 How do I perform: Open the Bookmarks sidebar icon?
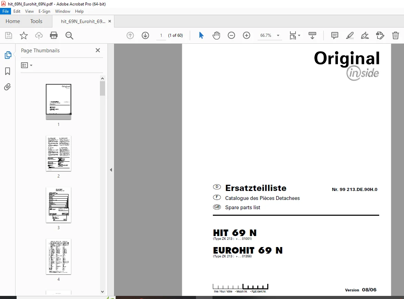coord(8,71)
